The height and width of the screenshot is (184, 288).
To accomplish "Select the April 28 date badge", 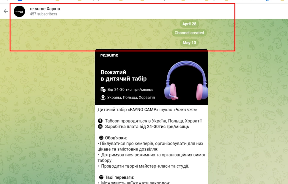I will tap(189, 24).
